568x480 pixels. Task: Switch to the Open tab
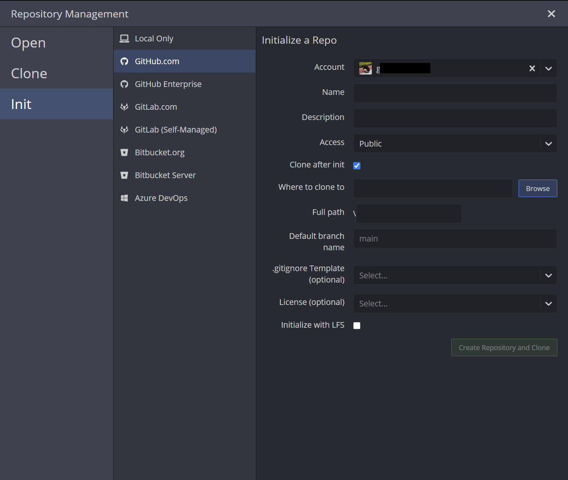[57, 43]
